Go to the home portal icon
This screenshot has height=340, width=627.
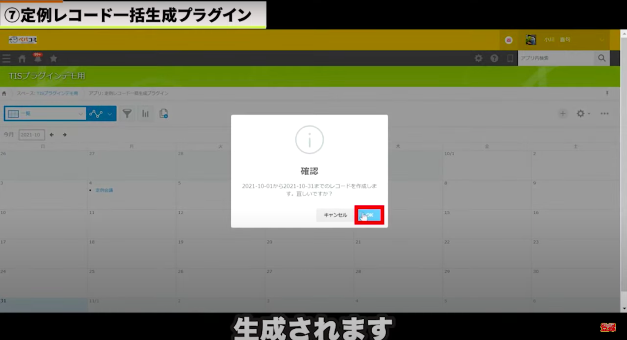point(22,59)
